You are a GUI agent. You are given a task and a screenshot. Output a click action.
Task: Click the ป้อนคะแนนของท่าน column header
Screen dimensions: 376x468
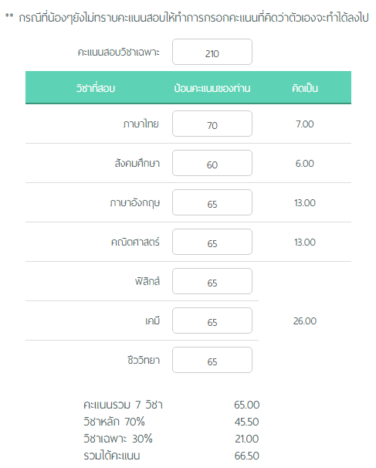point(212,88)
